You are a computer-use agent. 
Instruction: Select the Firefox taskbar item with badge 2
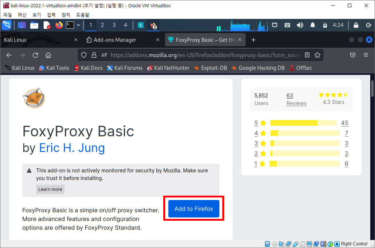click(153, 25)
